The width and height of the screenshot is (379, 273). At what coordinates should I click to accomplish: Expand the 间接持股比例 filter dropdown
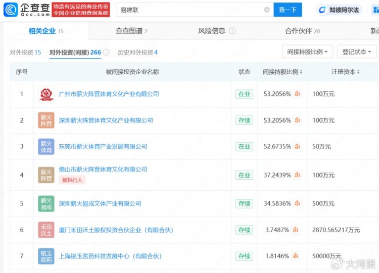click(x=307, y=52)
